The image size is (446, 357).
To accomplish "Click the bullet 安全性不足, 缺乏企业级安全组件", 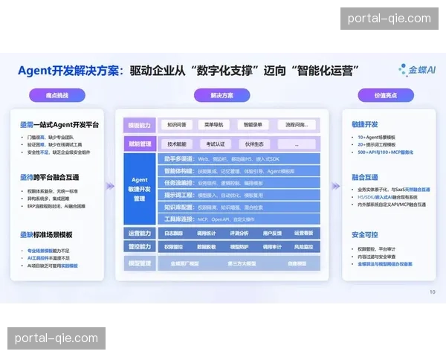I will (59, 152).
